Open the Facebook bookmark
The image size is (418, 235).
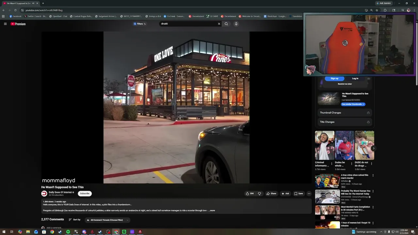15,16
